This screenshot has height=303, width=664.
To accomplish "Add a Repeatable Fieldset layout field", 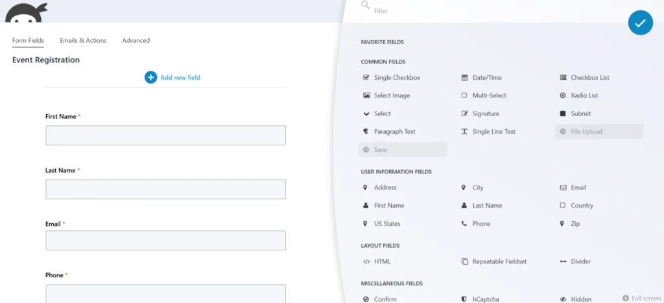I will (493, 261).
